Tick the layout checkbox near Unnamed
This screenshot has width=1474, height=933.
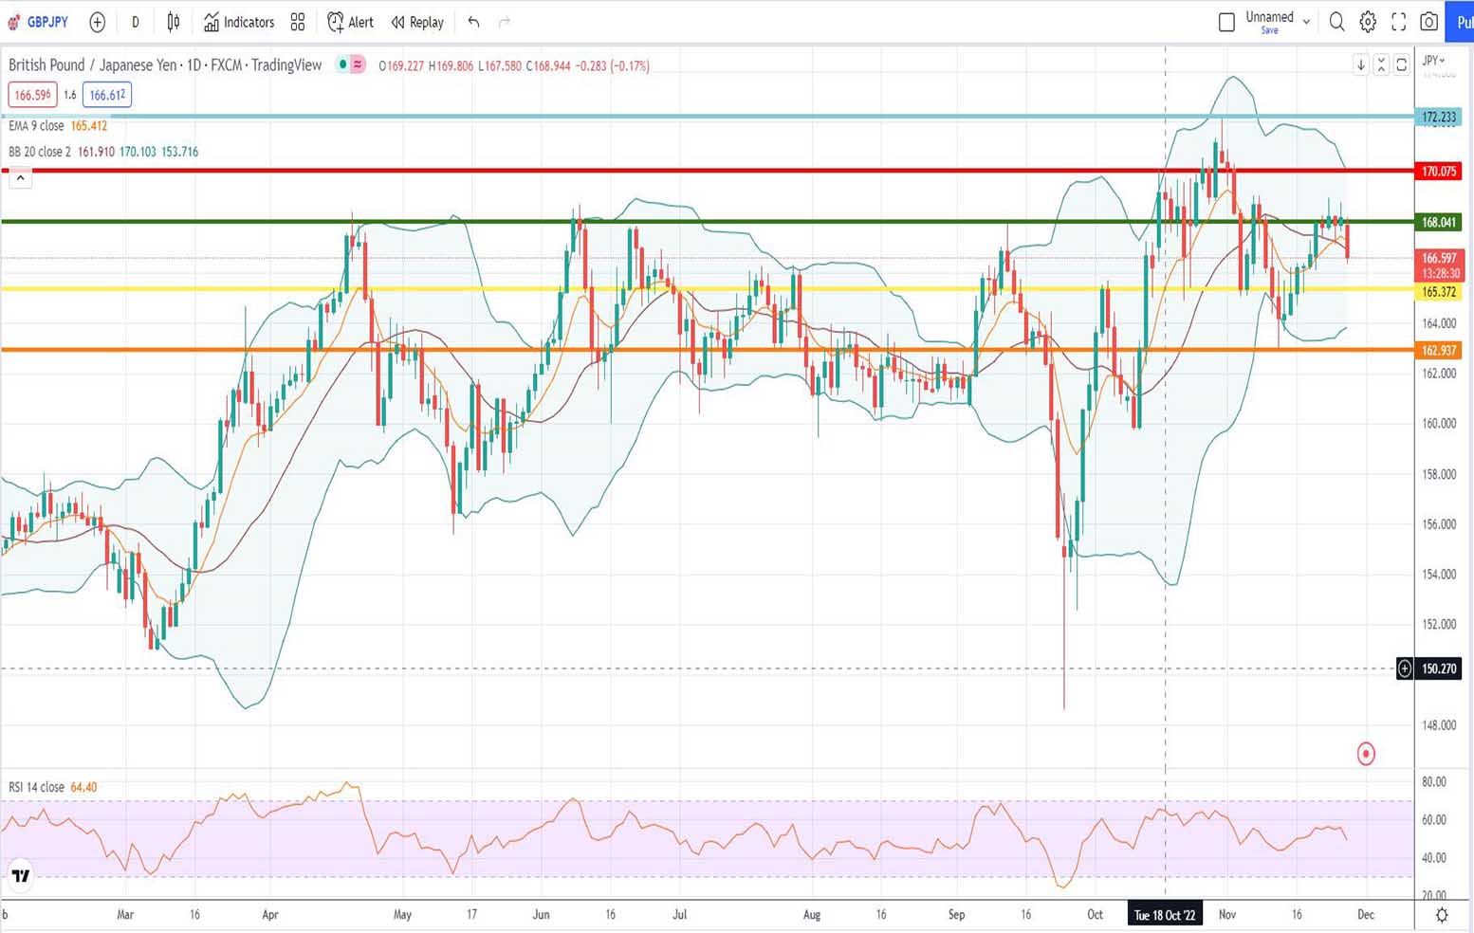coord(1225,21)
